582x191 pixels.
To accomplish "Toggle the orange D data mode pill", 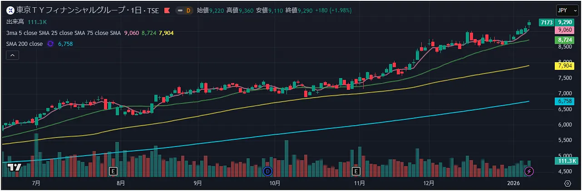I will (x=184, y=10).
